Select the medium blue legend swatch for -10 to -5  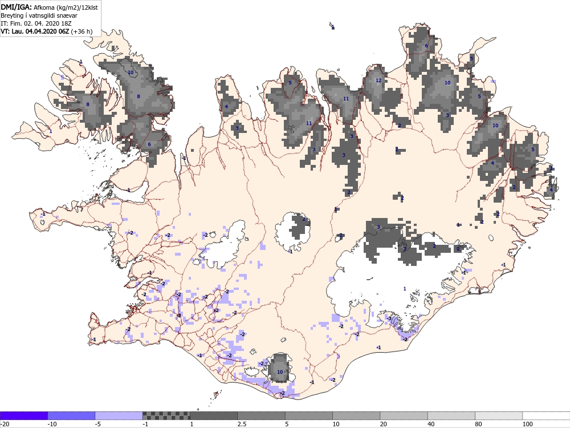(x=71, y=415)
